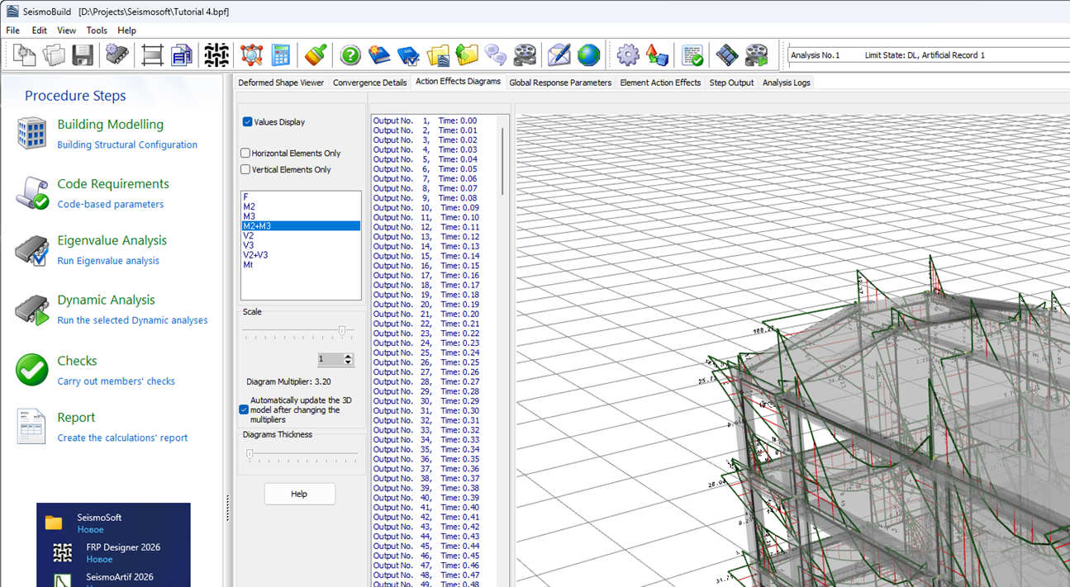Screen dimensions: 1070x587
Task: Click the open project (stacked pages) icon
Action: click(54, 55)
